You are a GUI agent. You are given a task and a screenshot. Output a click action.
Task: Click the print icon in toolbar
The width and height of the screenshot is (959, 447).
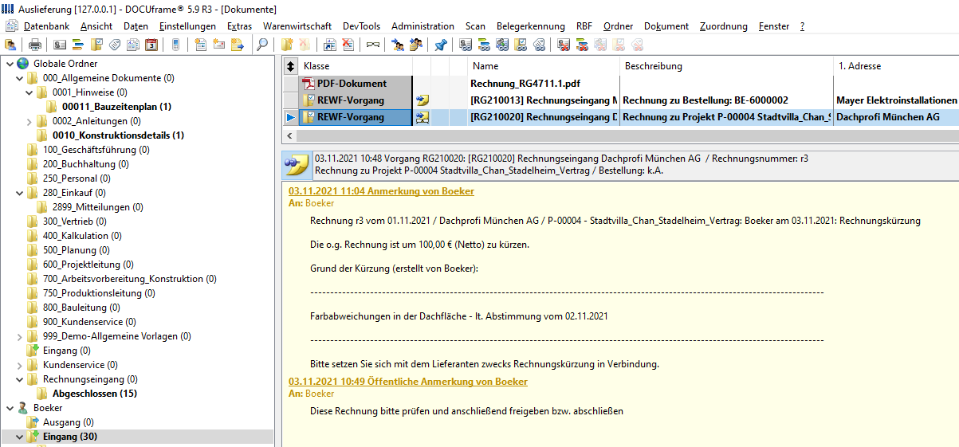(x=34, y=45)
